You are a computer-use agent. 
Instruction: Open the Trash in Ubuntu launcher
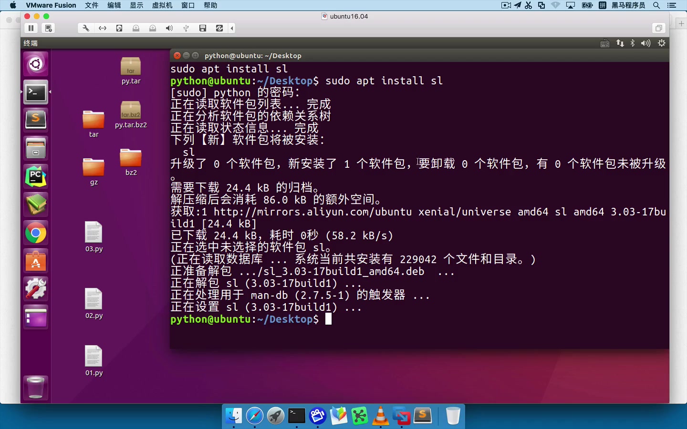point(36,388)
